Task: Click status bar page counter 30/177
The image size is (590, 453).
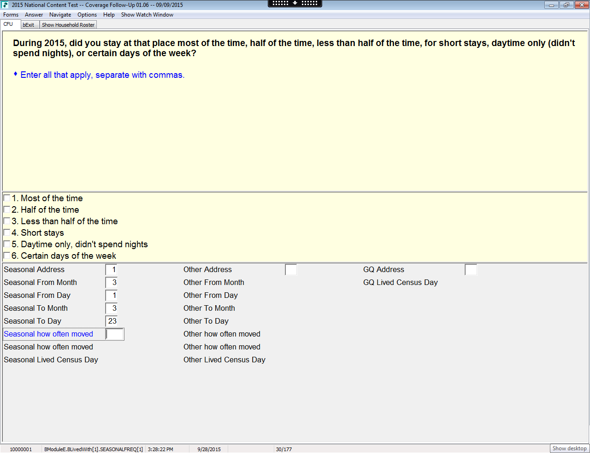Action: 284,449
